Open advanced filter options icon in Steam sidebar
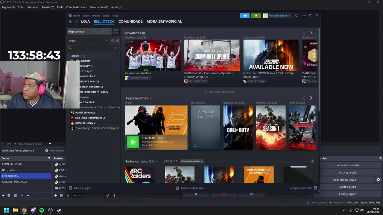 click(115, 48)
